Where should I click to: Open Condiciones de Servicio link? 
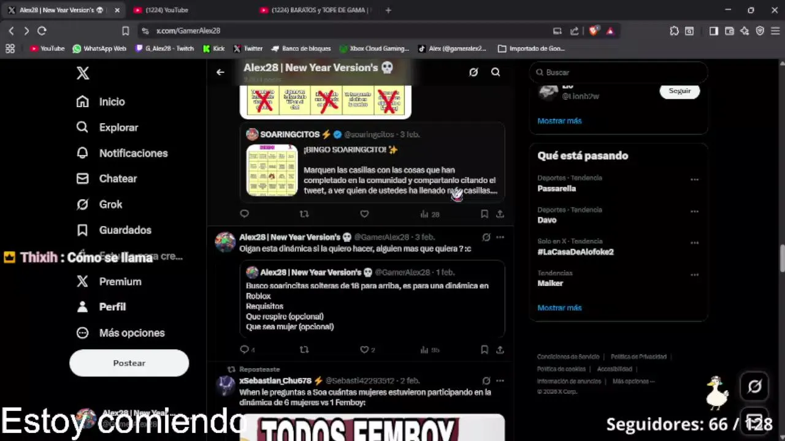[568, 356]
